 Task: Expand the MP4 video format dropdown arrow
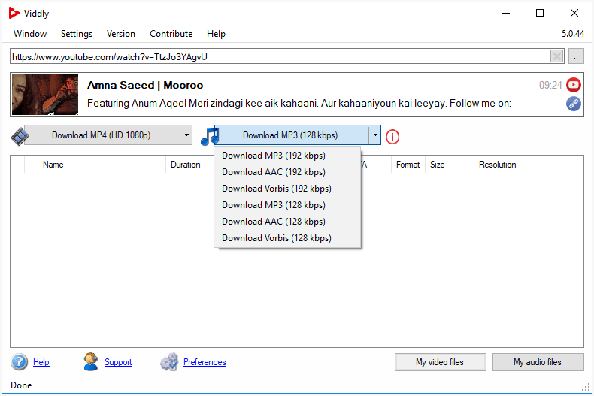coord(186,135)
